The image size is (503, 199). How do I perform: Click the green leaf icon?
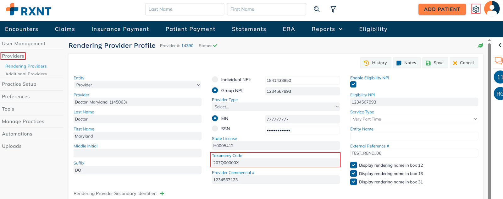(480, 46)
